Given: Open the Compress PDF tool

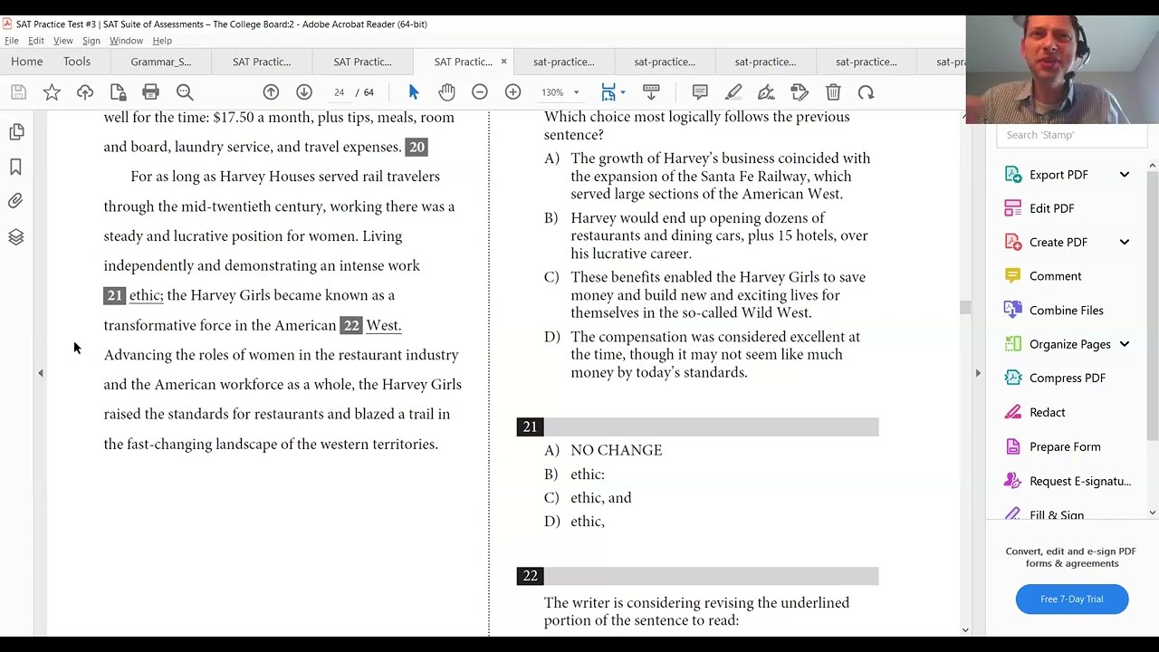Looking at the screenshot, I should (x=1067, y=379).
